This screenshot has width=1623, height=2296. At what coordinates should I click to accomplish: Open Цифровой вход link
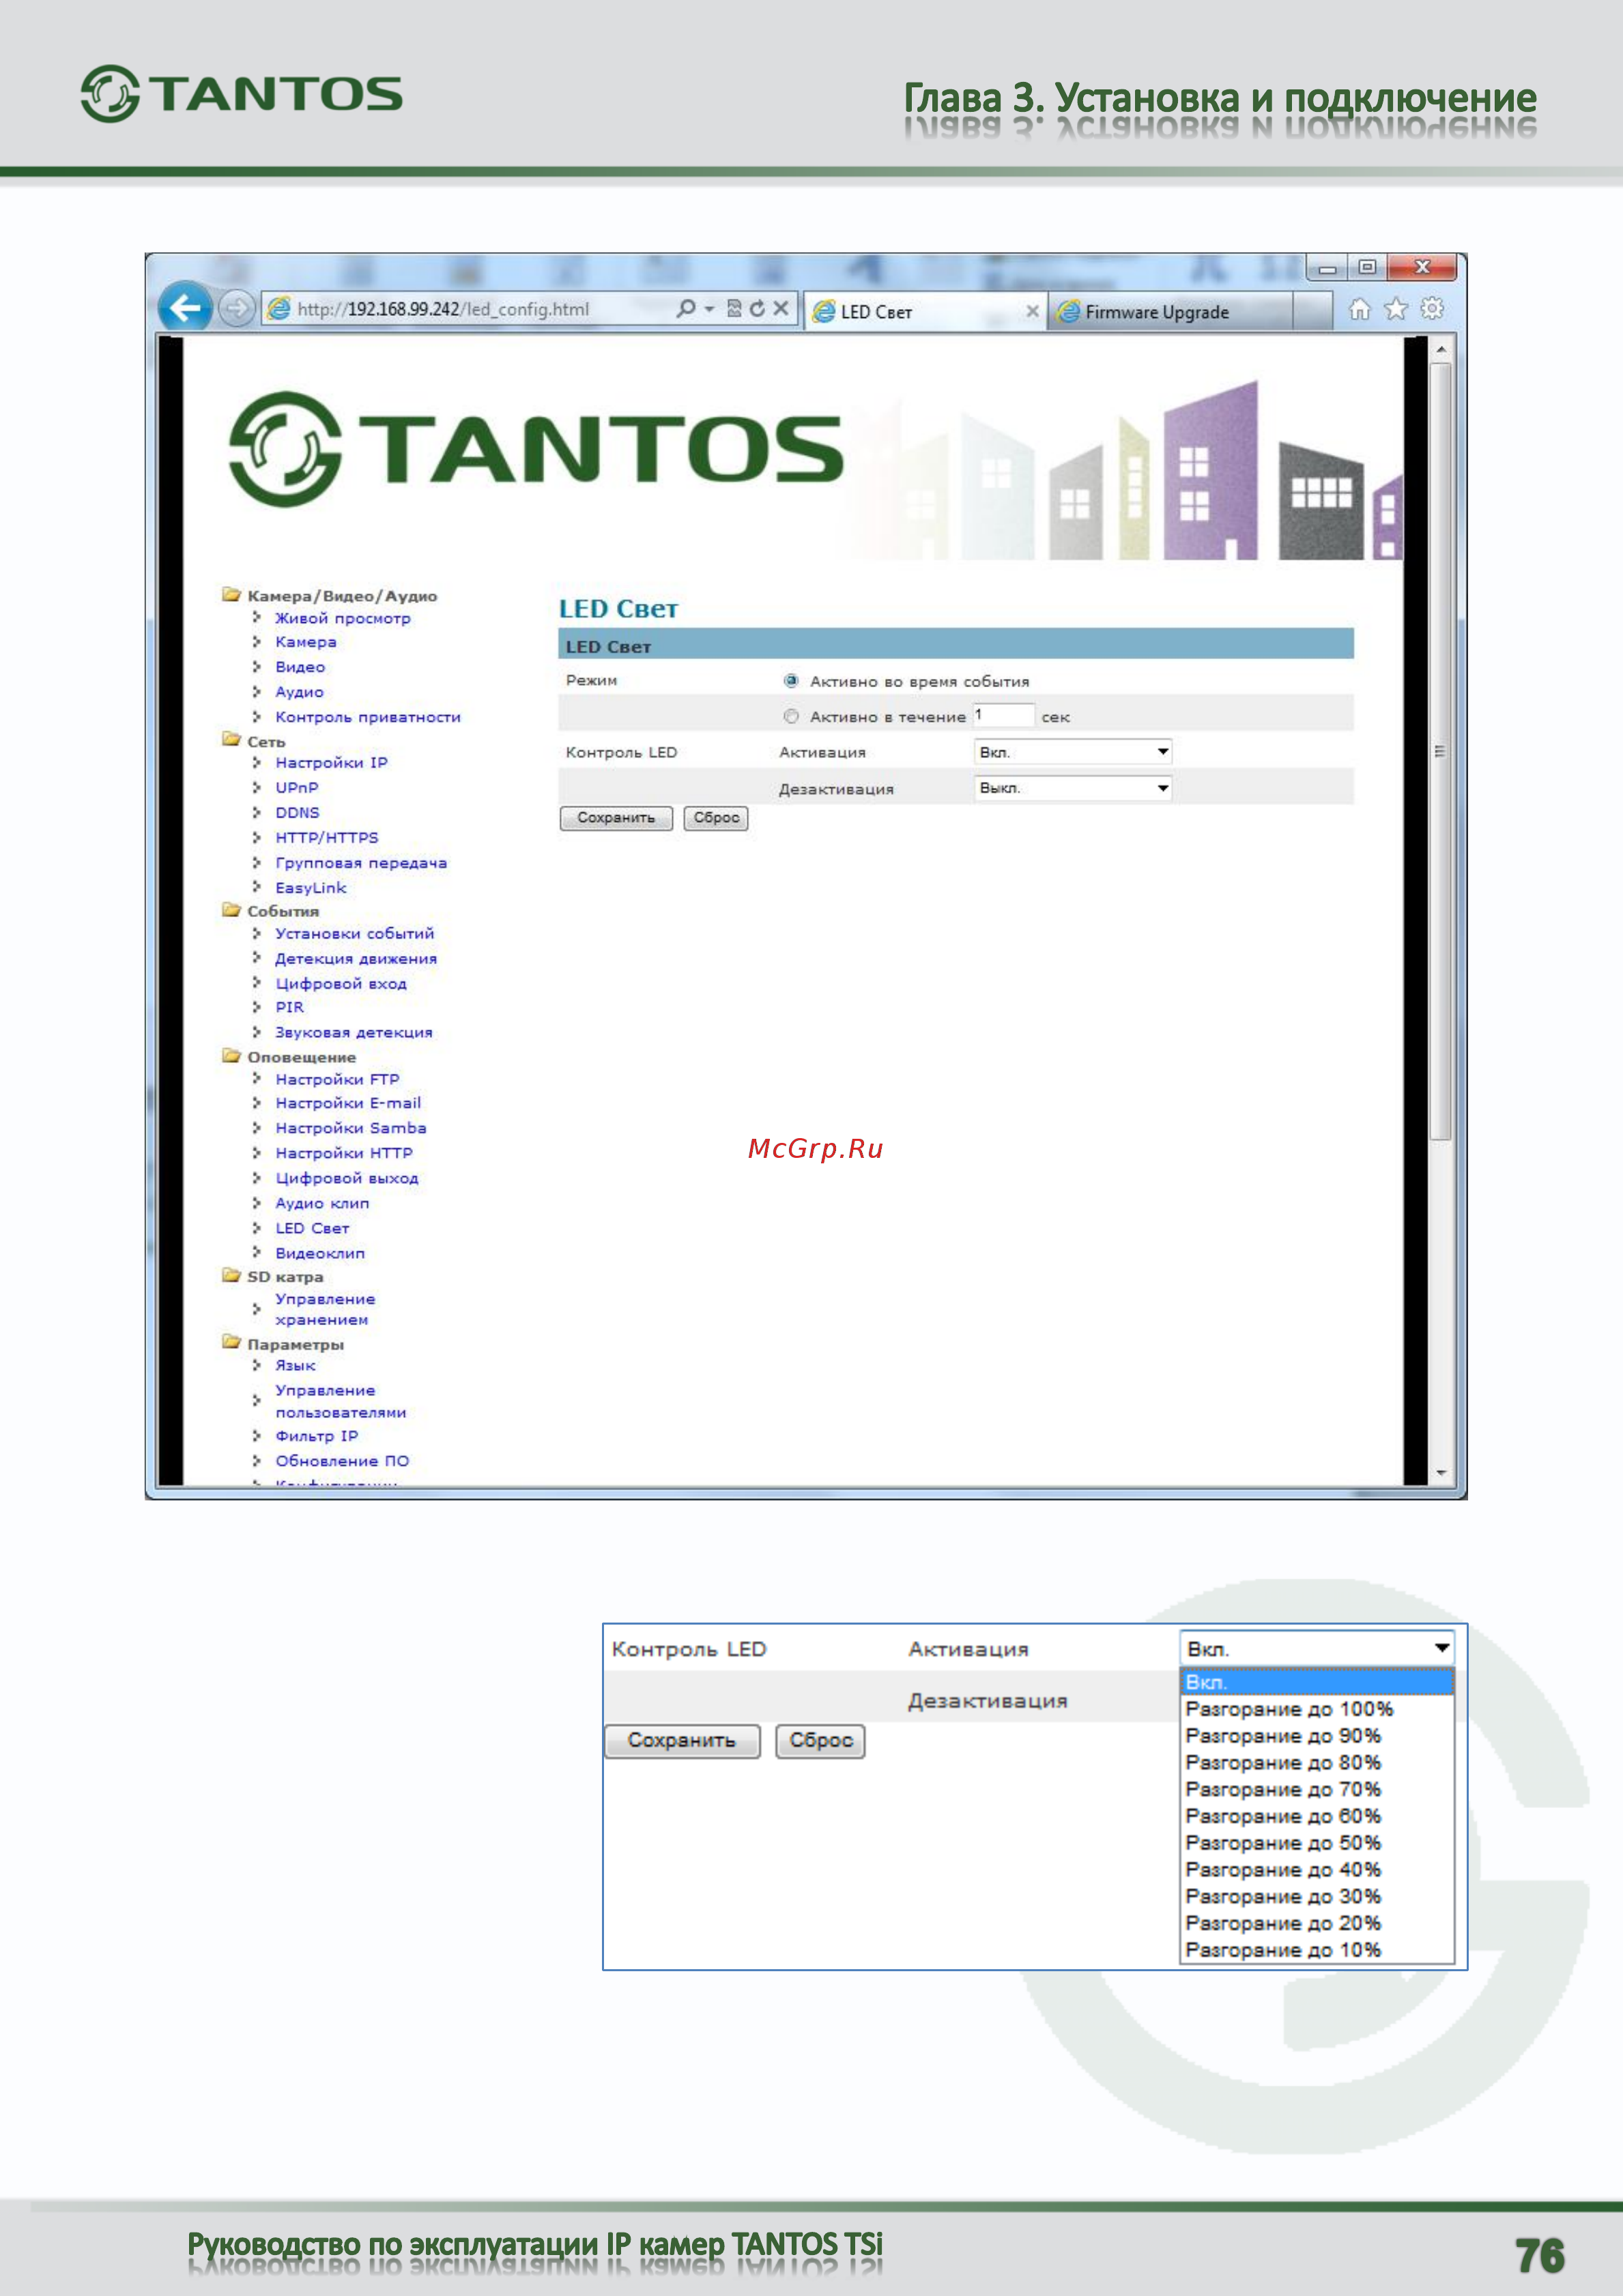(341, 984)
